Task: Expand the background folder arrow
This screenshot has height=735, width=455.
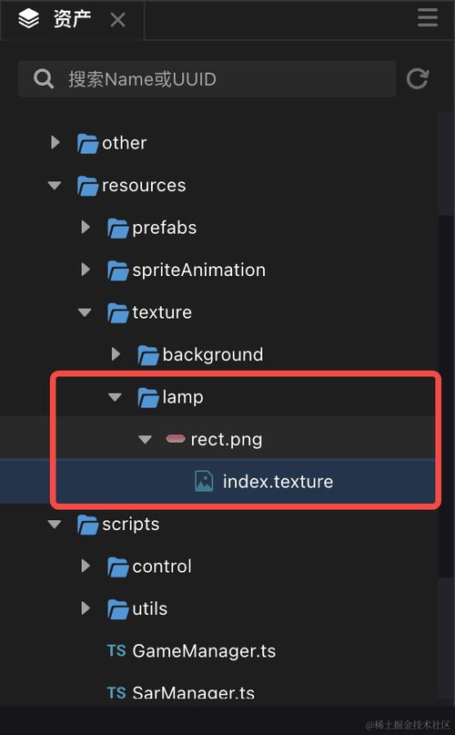Action: 116,354
